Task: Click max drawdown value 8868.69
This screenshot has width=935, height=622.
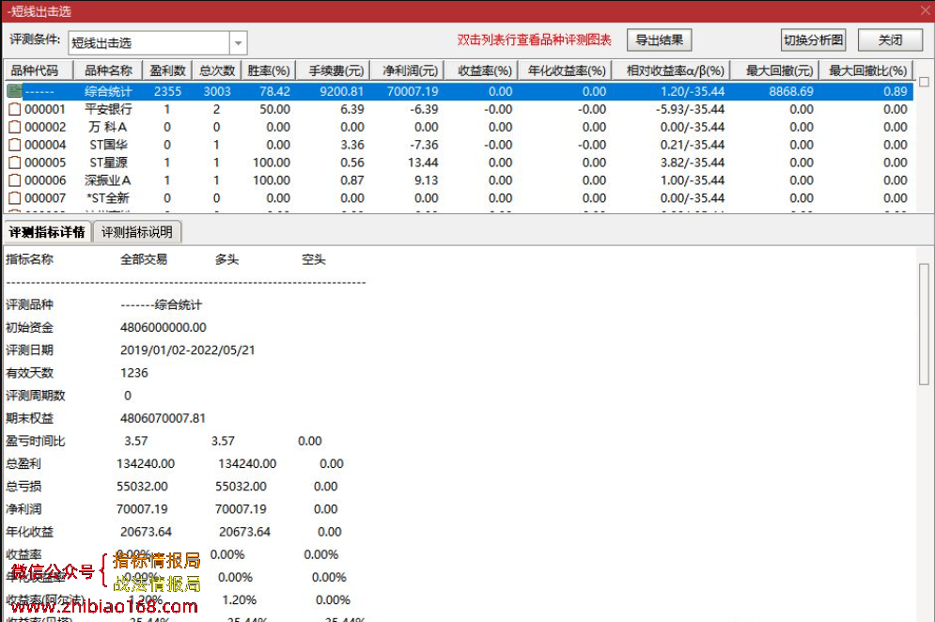Action: pyautogui.click(x=790, y=91)
